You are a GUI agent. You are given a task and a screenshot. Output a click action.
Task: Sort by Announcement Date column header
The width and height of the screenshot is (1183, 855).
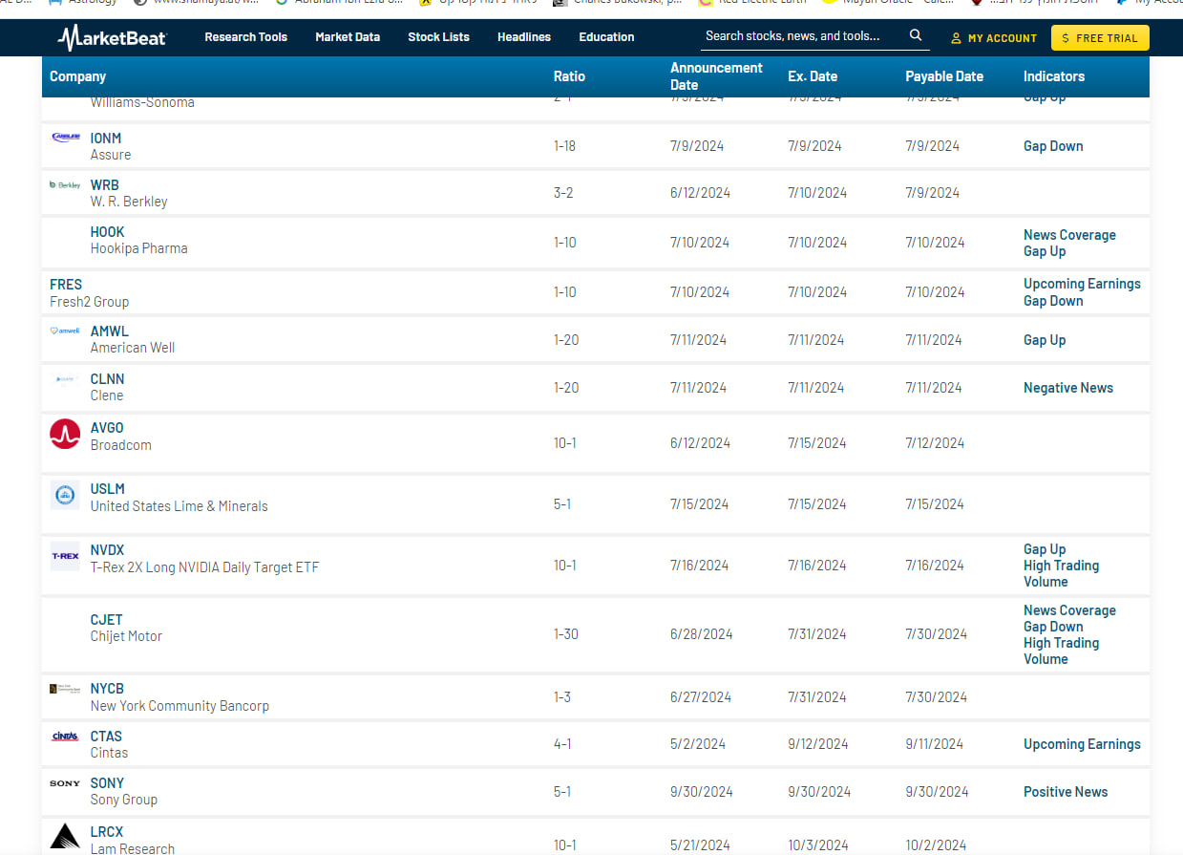click(x=716, y=76)
